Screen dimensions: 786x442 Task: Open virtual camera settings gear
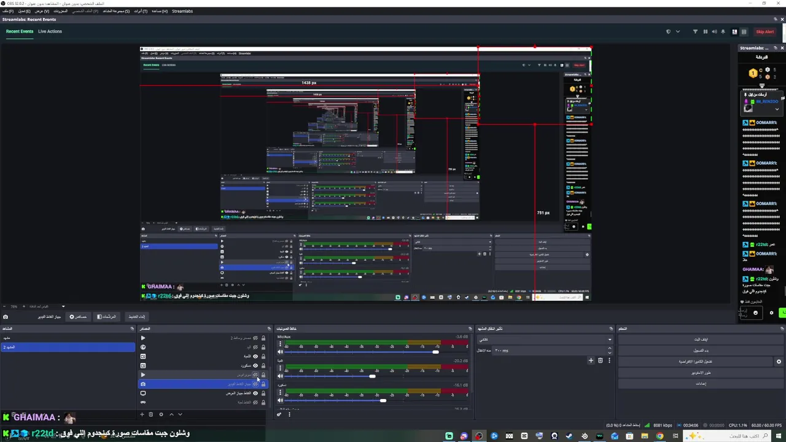pos(779,362)
